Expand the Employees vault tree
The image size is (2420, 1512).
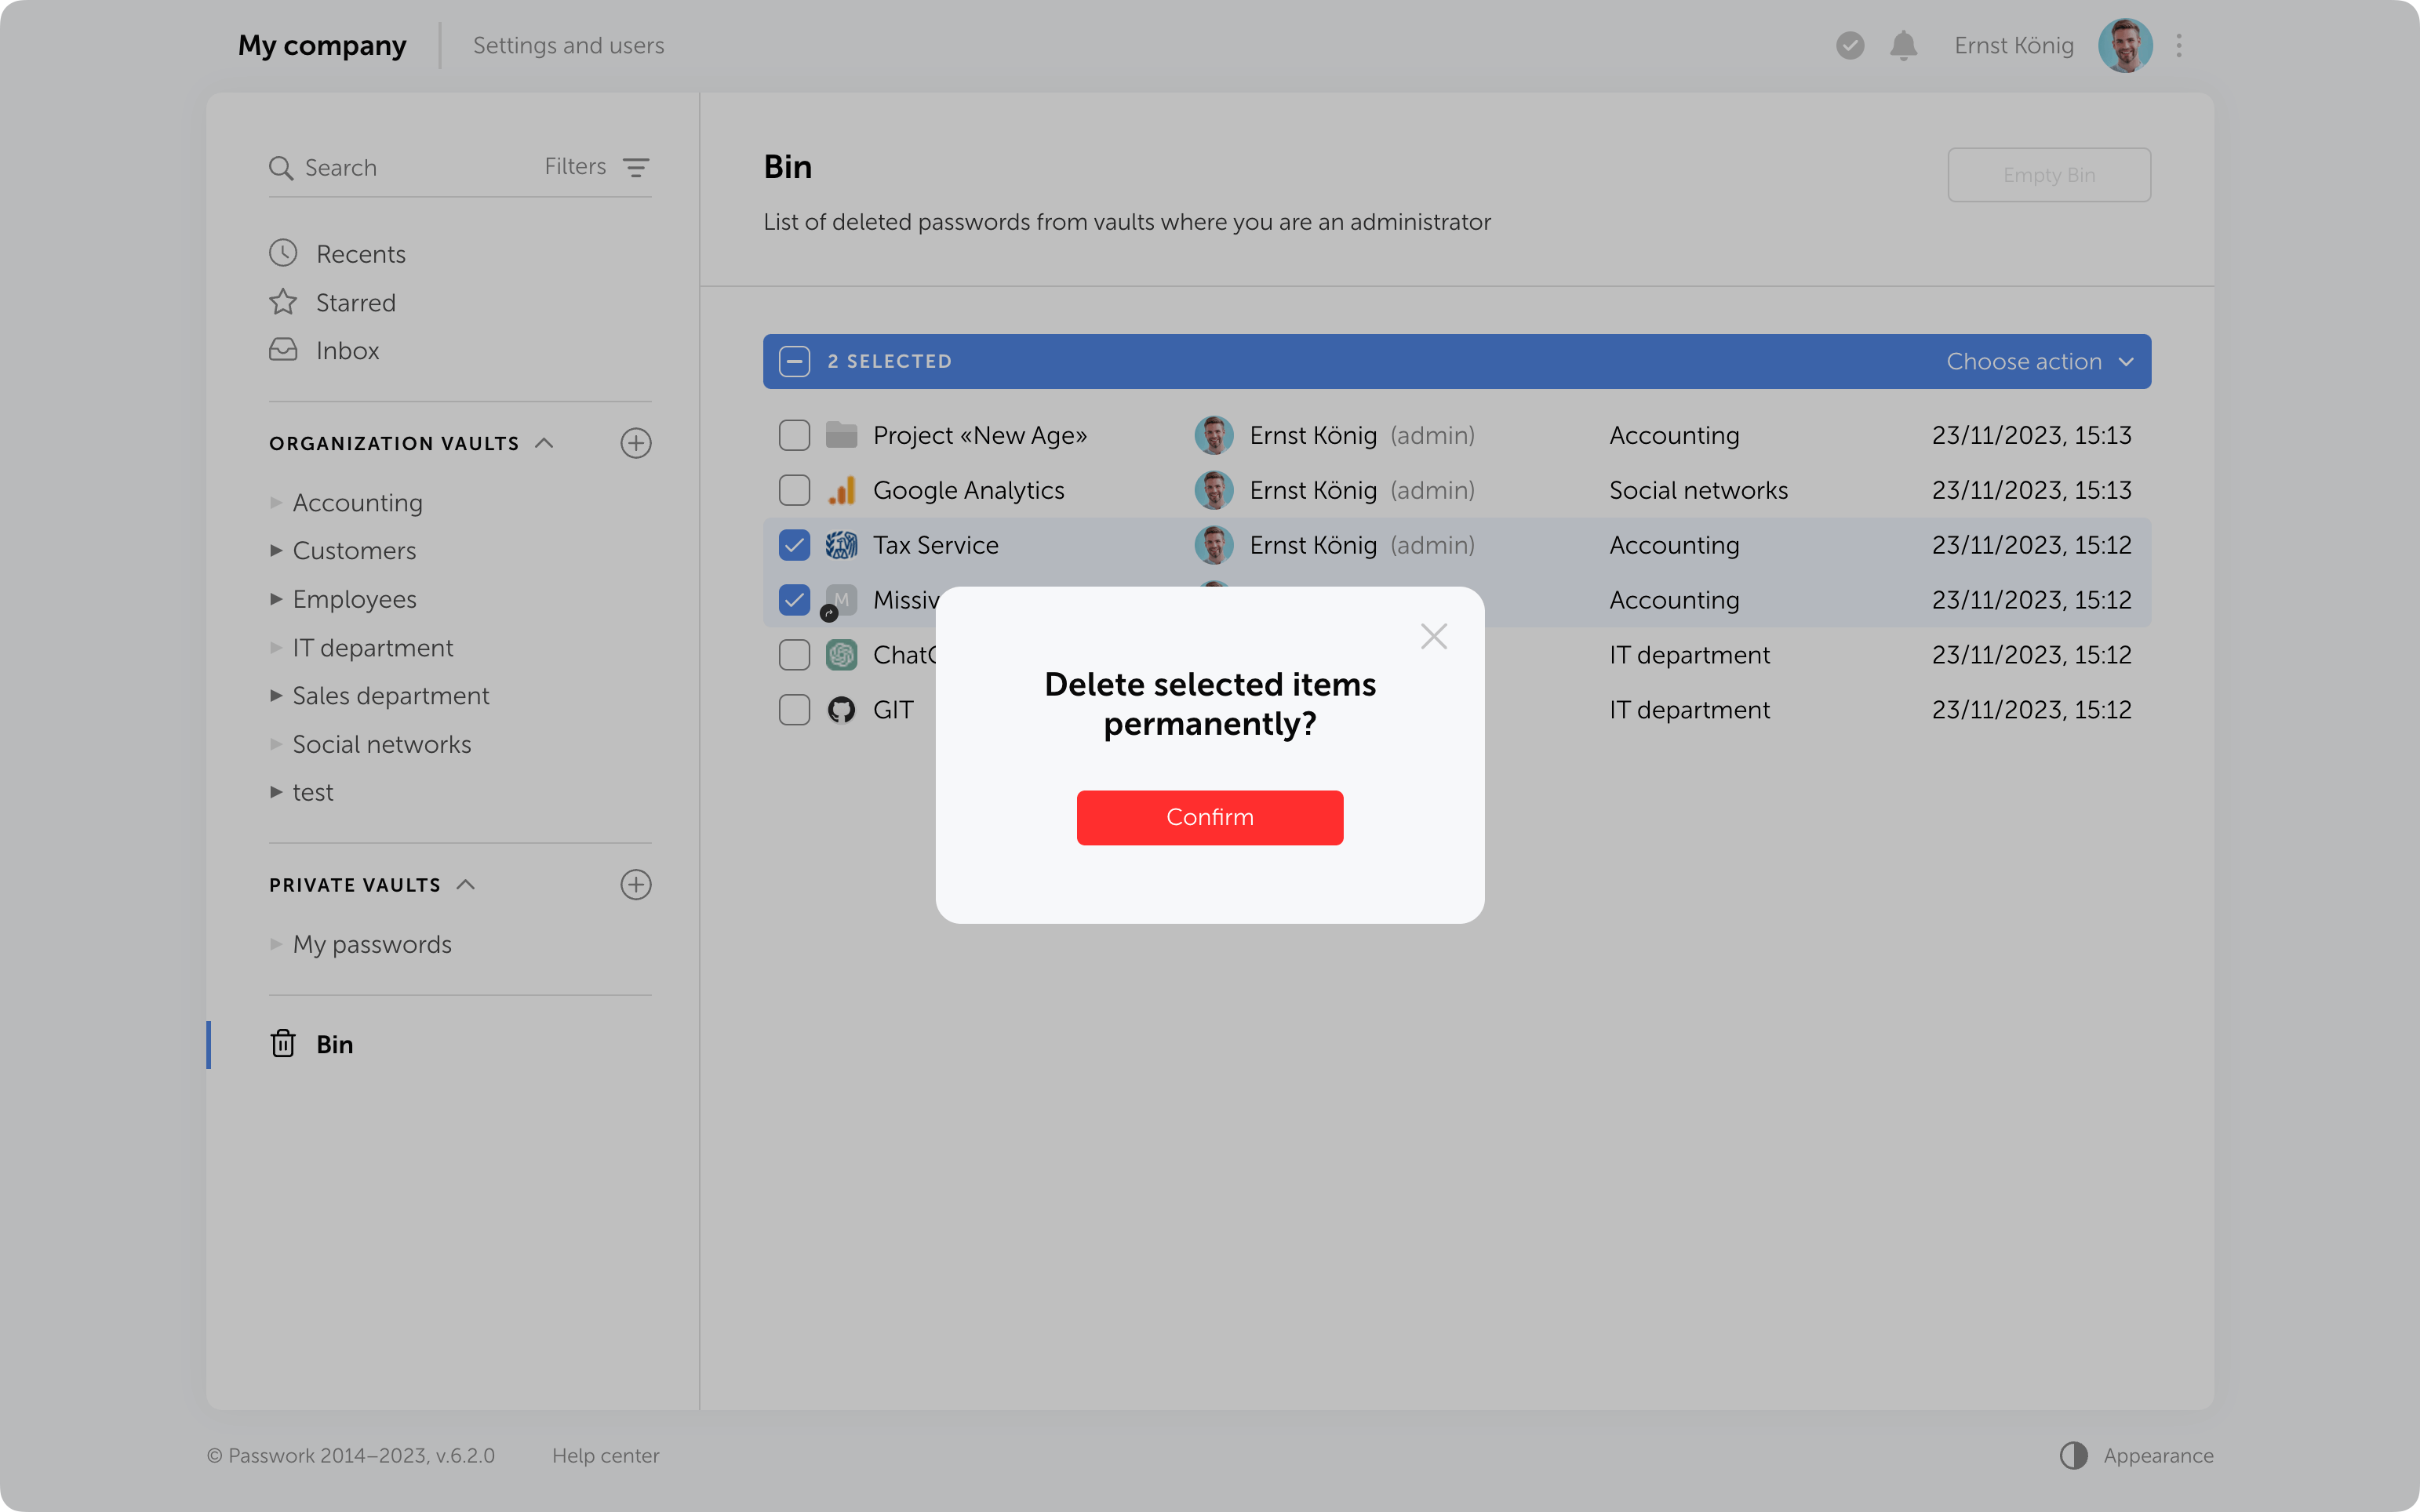[276, 599]
